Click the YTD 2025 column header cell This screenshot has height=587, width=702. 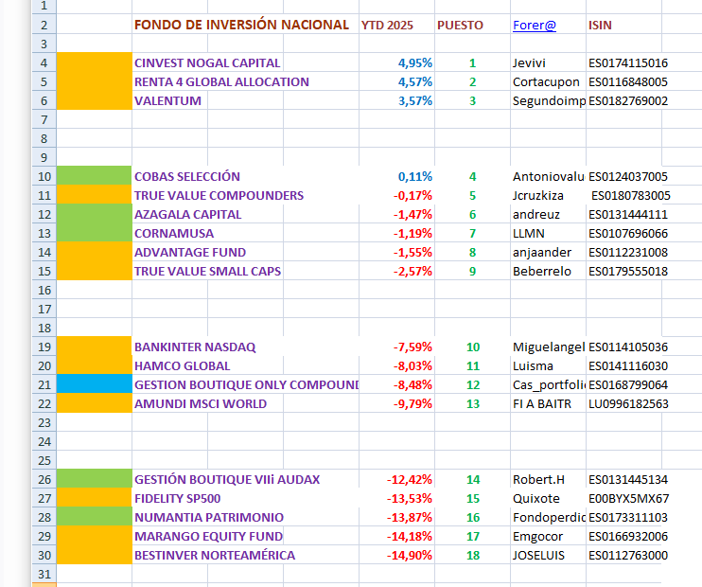[x=387, y=25]
